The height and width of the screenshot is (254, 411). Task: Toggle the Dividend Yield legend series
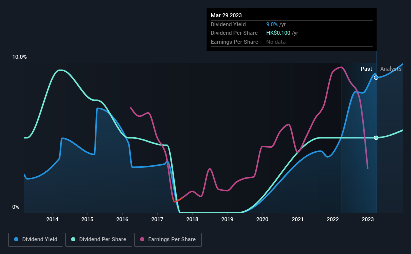pyautogui.click(x=36, y=240)
